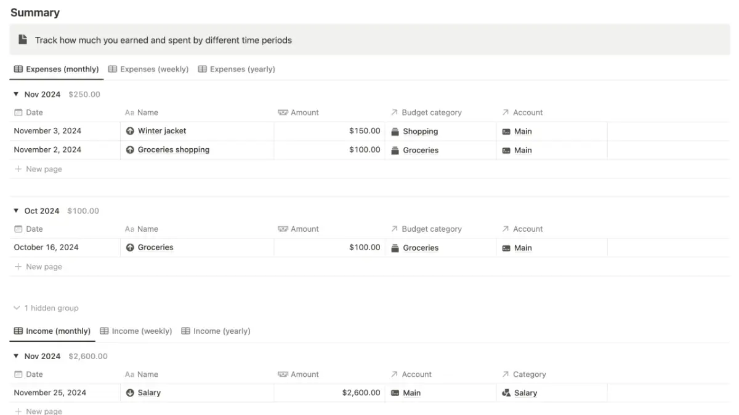Click the diagonal arrow icon on Budget category header

coord(394,112)
